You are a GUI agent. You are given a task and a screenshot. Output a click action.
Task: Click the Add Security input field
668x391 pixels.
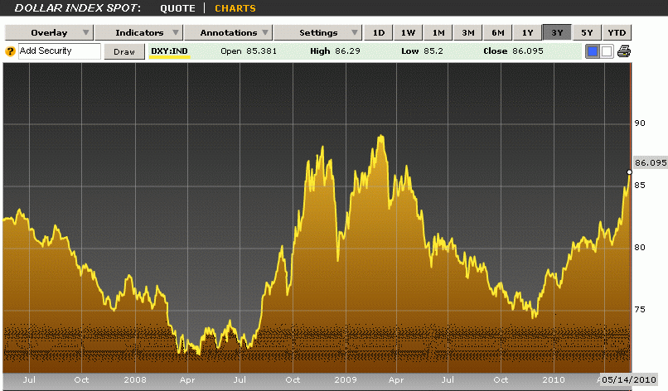pyautogui.click(x=58, y=51)
